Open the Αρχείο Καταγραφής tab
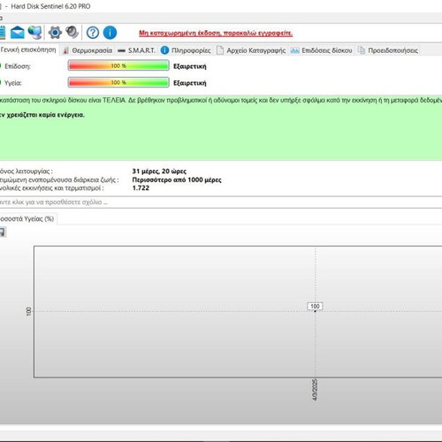 pyautogui.click(x=251, y=50)
